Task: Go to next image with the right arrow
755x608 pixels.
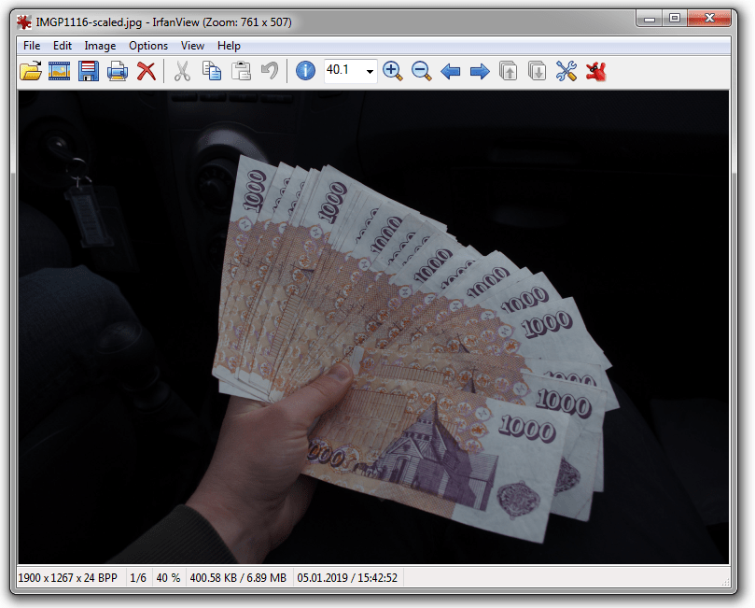Action: [478, 71]
